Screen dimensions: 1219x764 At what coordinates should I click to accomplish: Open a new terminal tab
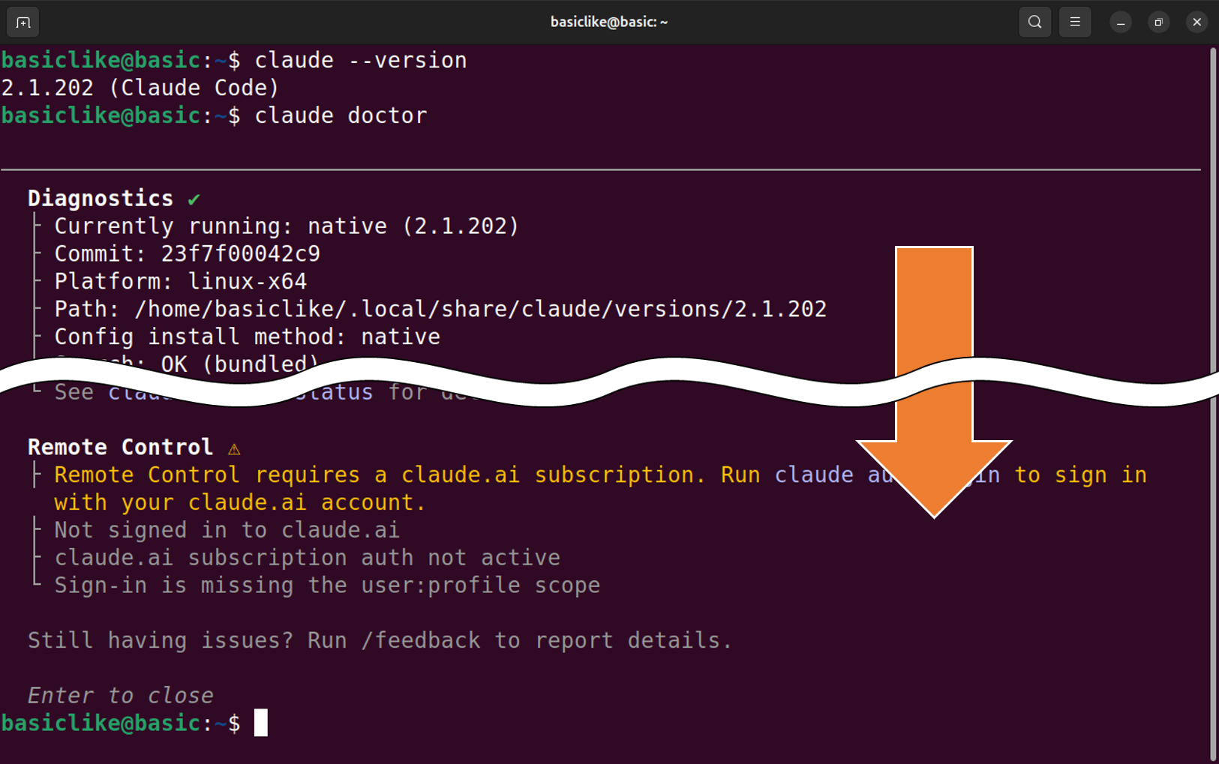coord(23,22)
